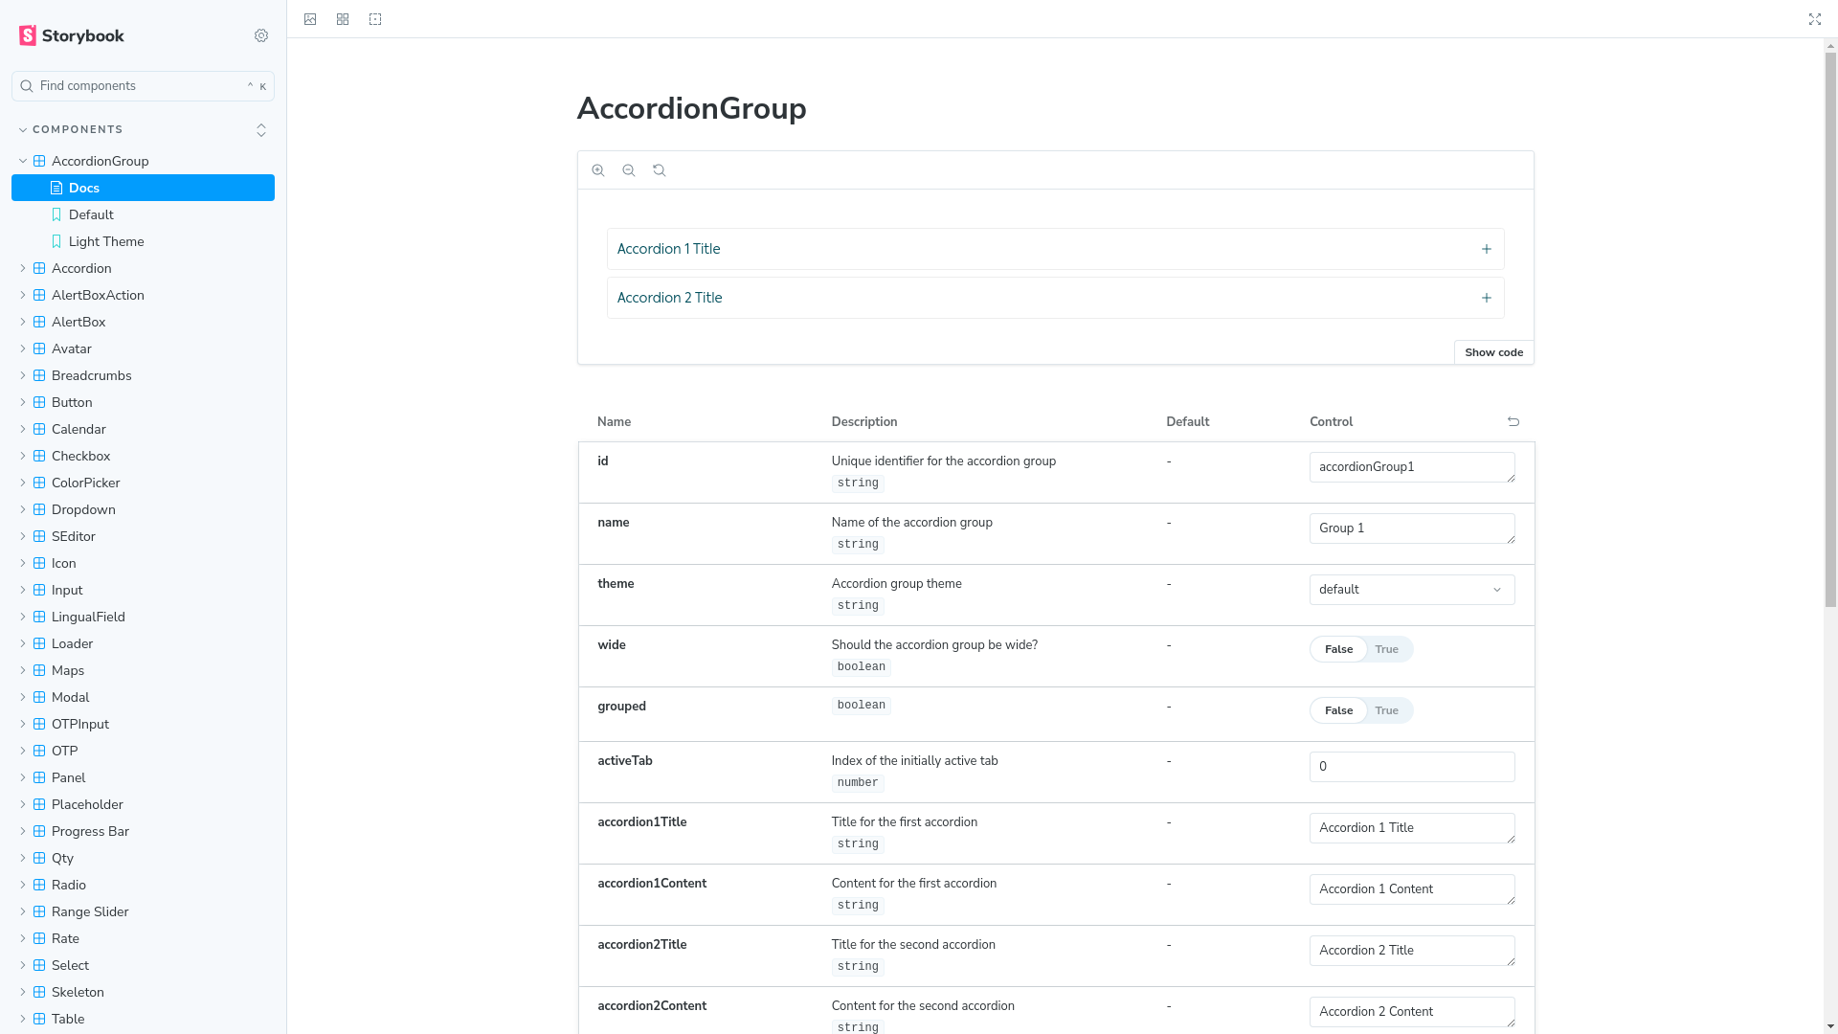The width and height of the screenshot is (1838, 1034).
Task: Open the Docs page item
Action: click(143, 188)
